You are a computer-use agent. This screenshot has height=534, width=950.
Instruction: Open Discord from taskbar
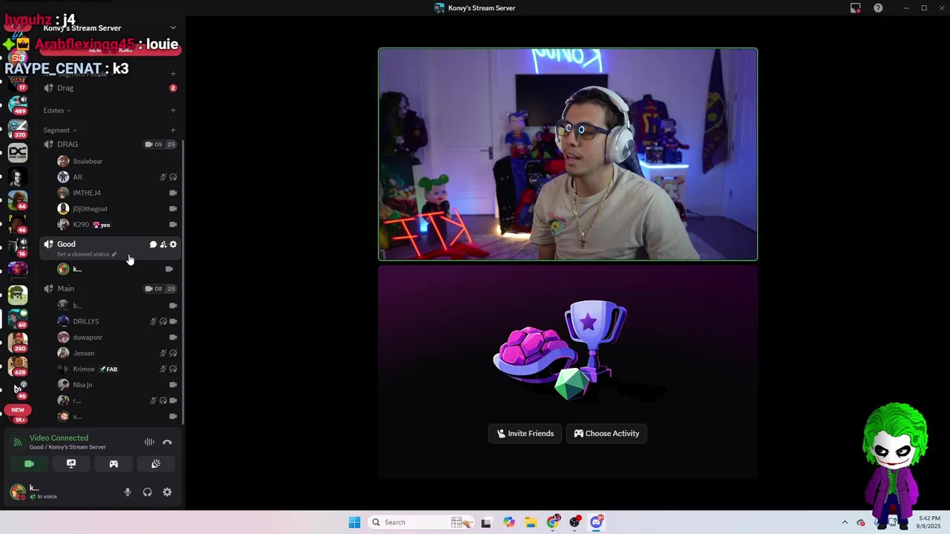[x=597, y=522]
